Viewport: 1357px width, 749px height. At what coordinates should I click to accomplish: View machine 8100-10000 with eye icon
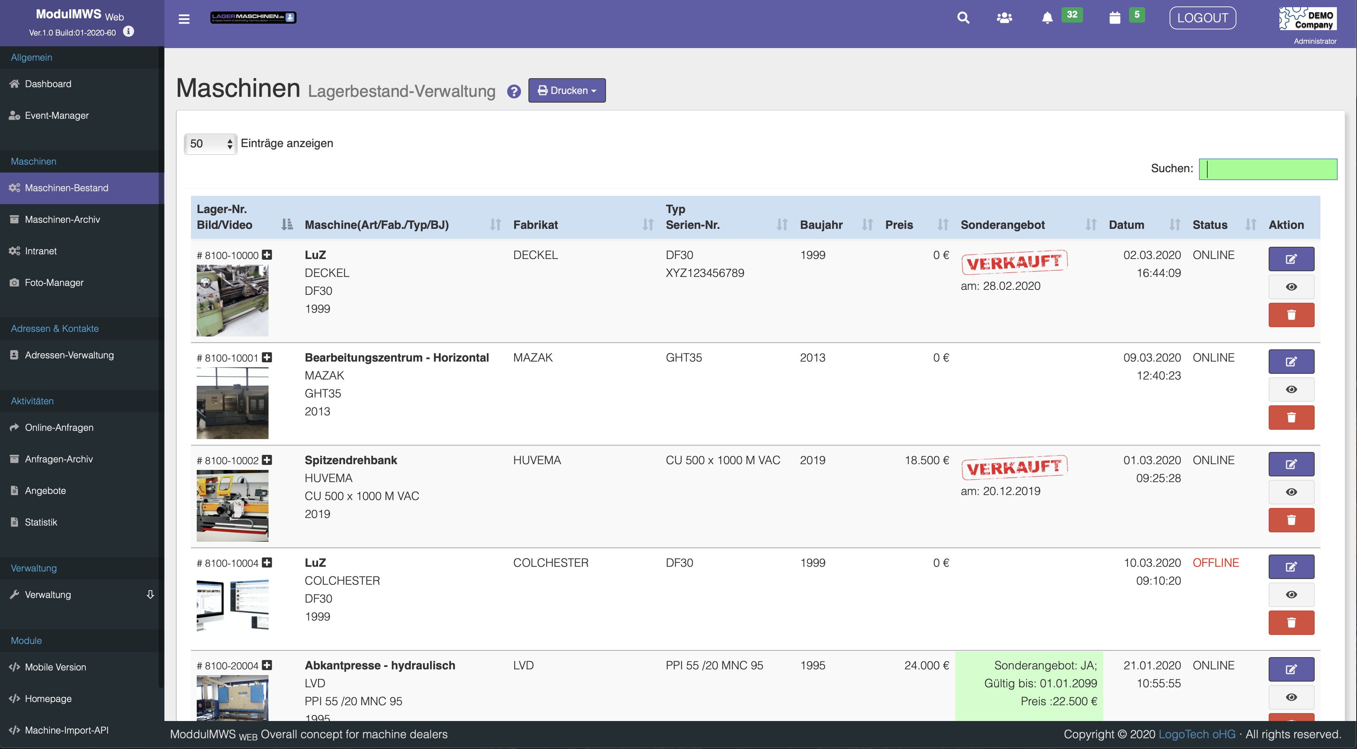[x=1291, y=287]
